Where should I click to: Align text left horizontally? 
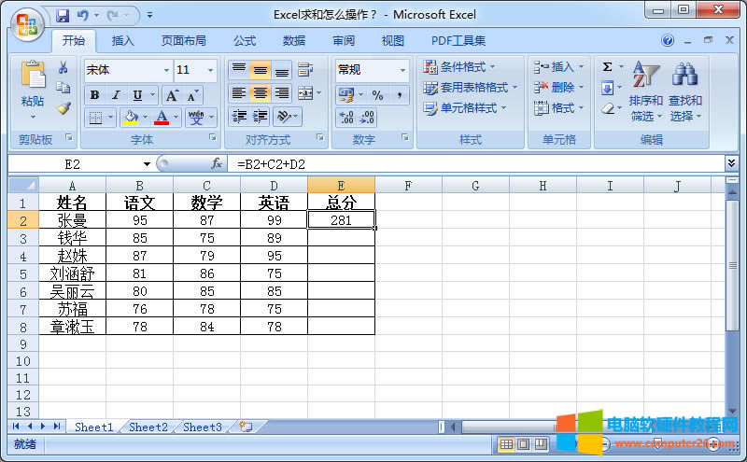tap(239, 93)
